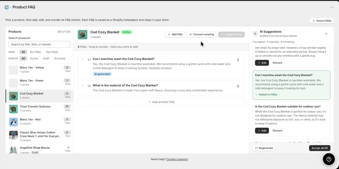Filter products by No FAQs
The image size is (339, 169).
(x=35, y=52)
